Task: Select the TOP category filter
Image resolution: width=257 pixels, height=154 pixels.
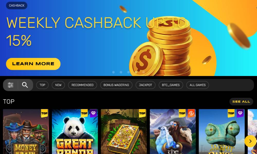Action: tap(42, 85)
